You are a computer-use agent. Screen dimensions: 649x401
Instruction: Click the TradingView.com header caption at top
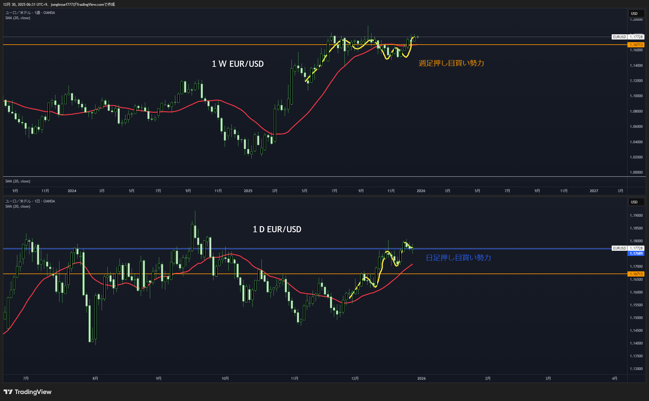59,4
